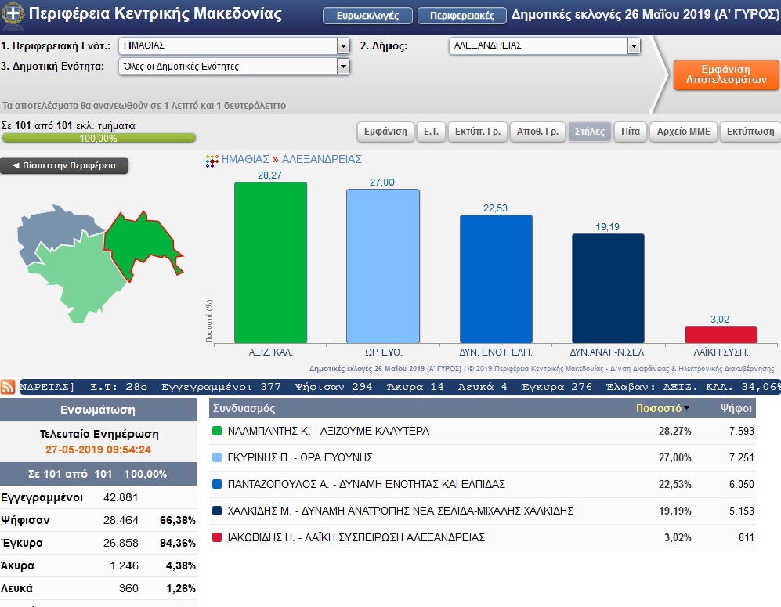Select the ΗΜΑΘΙΑΣ regional unit combo box
Screen dimensions: 781x607
point(234,45)
